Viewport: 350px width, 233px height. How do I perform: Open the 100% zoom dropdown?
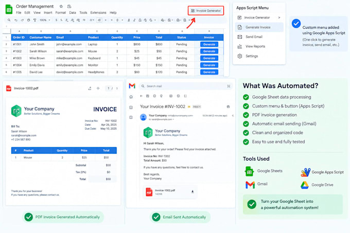pyautogui.click(x=45, y=20)
